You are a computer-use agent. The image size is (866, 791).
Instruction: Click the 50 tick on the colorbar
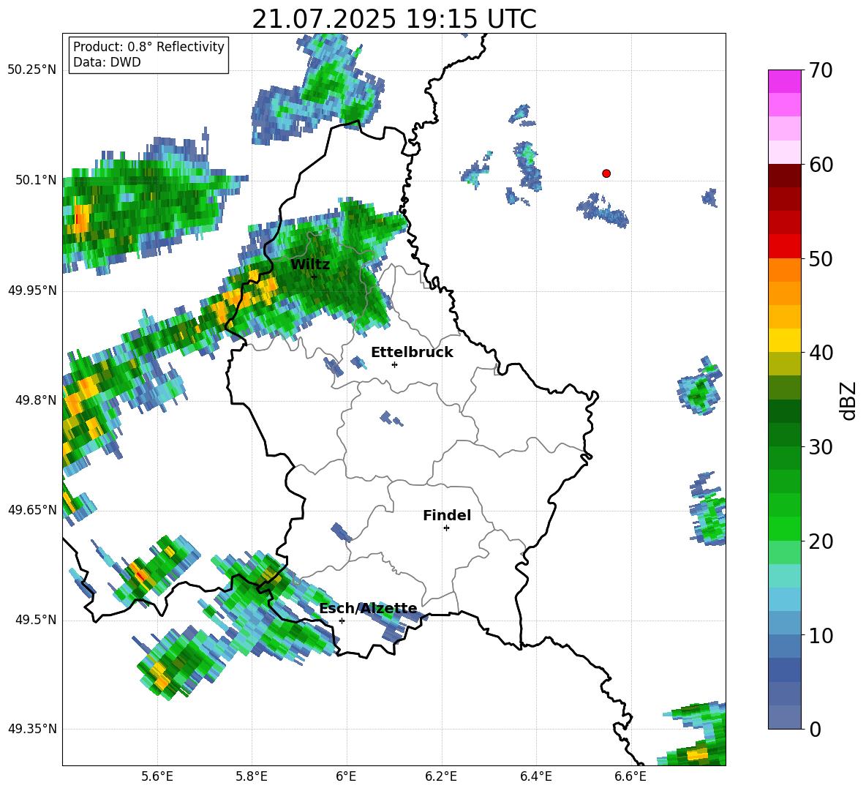821,259
